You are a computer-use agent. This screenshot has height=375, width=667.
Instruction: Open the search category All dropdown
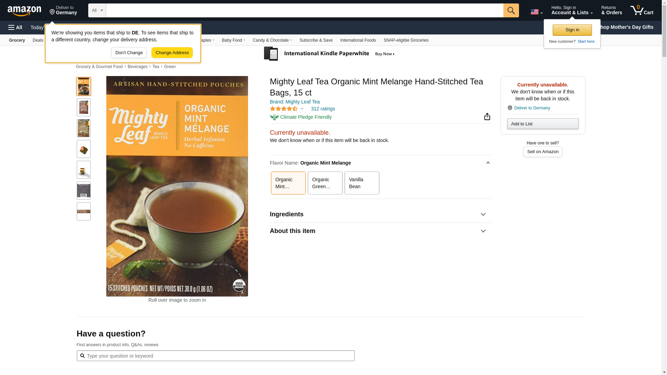point(97,10)
